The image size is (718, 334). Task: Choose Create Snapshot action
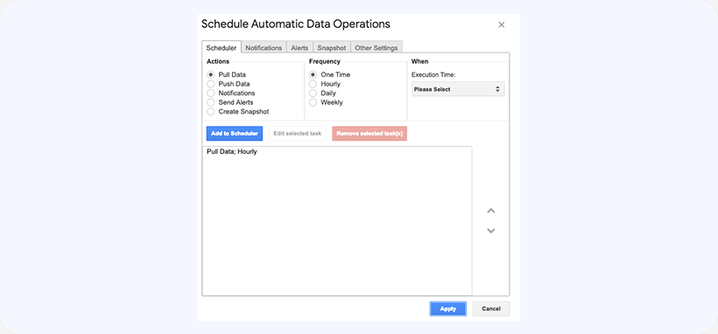[x=211, y=112]
